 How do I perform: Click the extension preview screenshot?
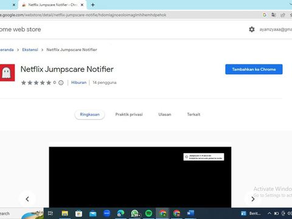pyautogui.click(x=140, y=177)
